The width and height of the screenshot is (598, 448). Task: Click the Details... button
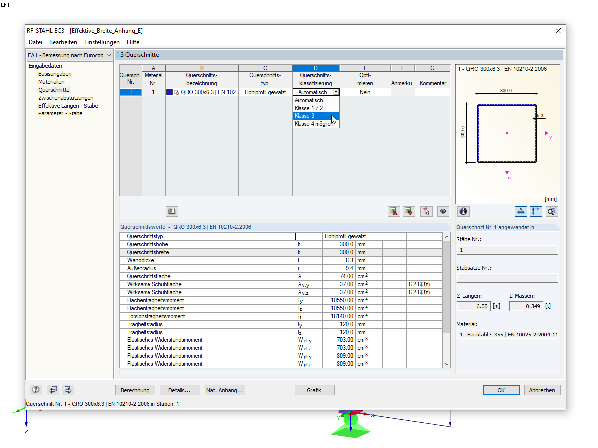click(x=180, y=390)
